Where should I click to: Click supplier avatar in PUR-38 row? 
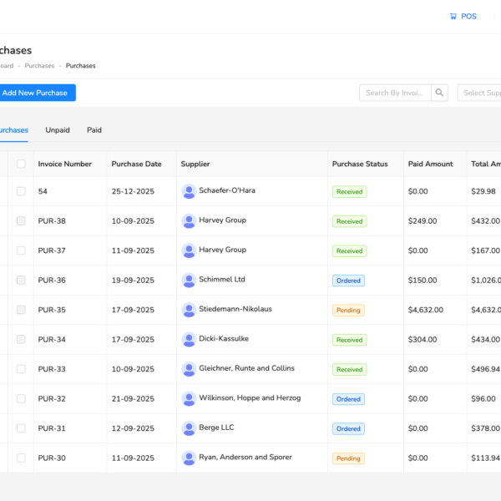coord(189,220)
